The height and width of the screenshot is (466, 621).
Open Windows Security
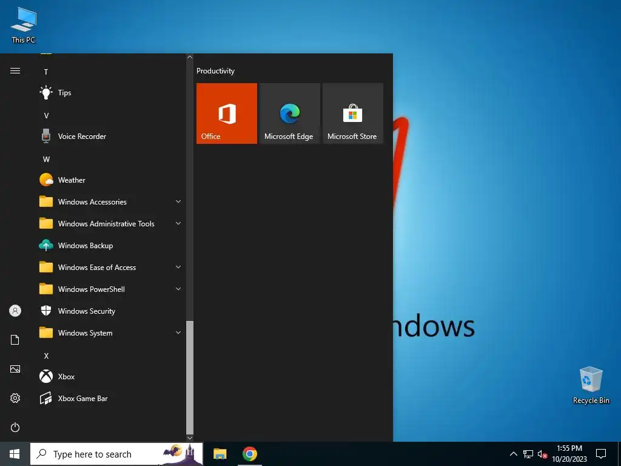click(x=110, y=311)
